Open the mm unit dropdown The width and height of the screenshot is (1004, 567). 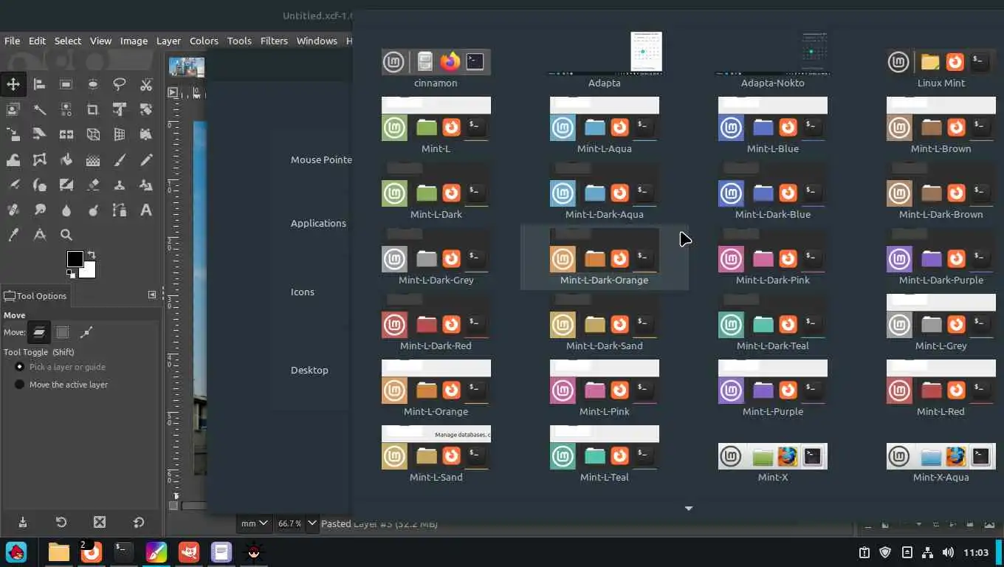254,523
